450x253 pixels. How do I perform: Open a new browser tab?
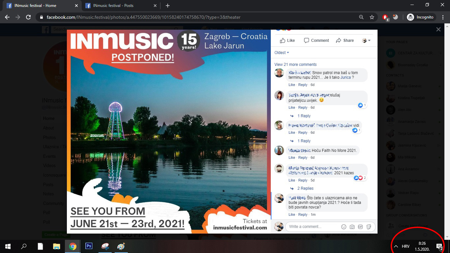(168, 6)
